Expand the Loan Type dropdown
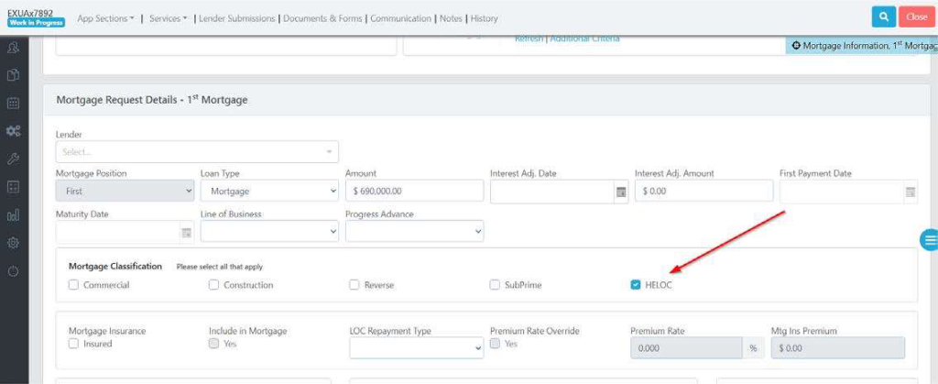This screenshot has width=938, height=384. coord(269,192)
